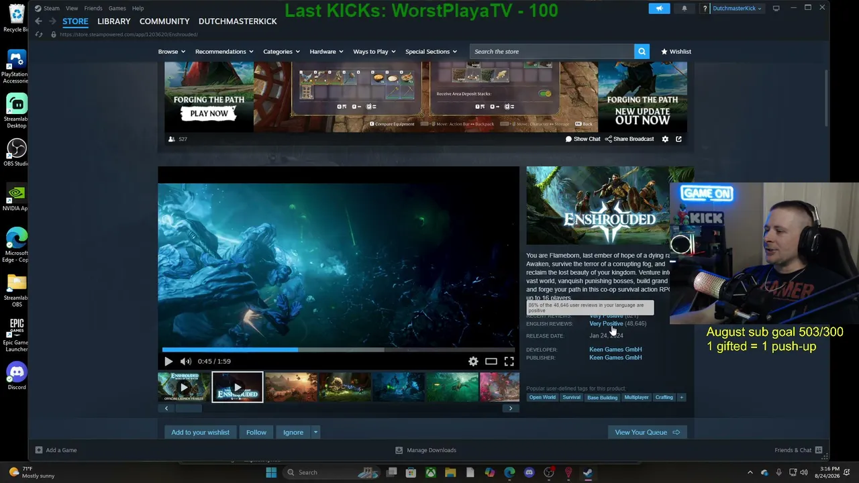Viewport: 859px width, 483px height.
Task: Open the Games menu
Action: coord(117,8)
